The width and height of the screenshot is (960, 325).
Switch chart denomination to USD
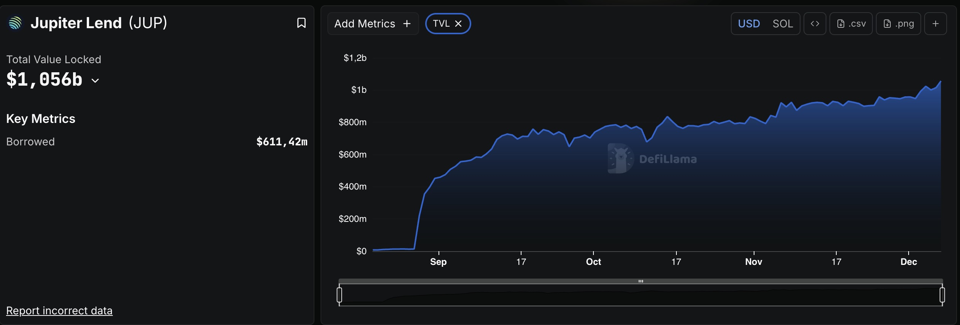pos(749,24)
